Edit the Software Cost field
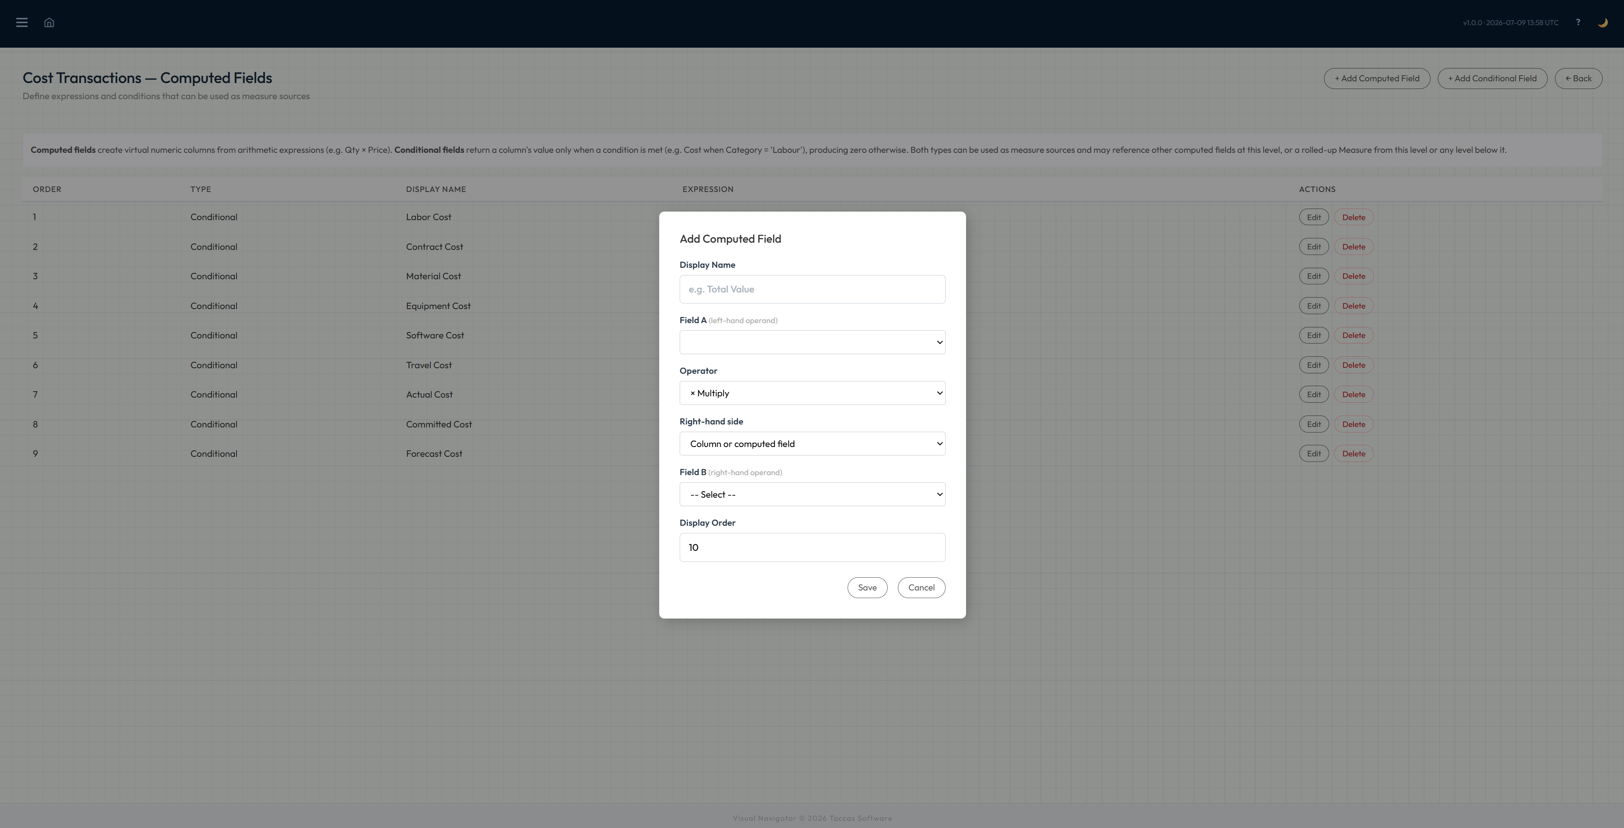This screenshot has height=828, width=1624. point(1314,335)
